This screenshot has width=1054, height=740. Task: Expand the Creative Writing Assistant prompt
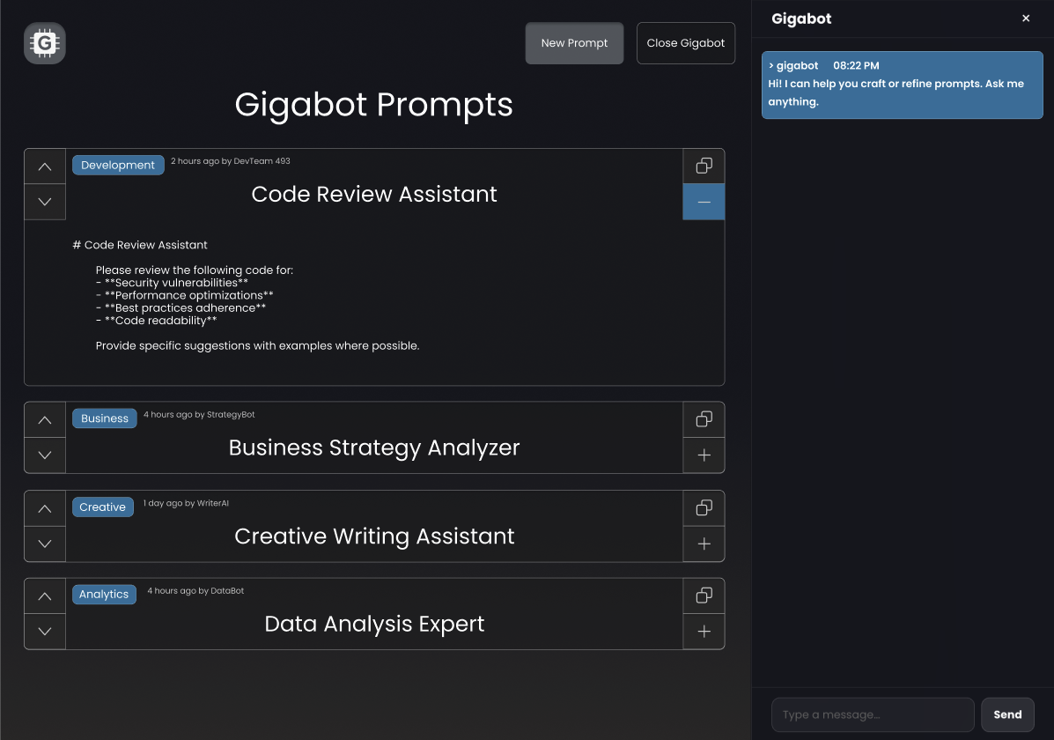(x=703, y=544)
